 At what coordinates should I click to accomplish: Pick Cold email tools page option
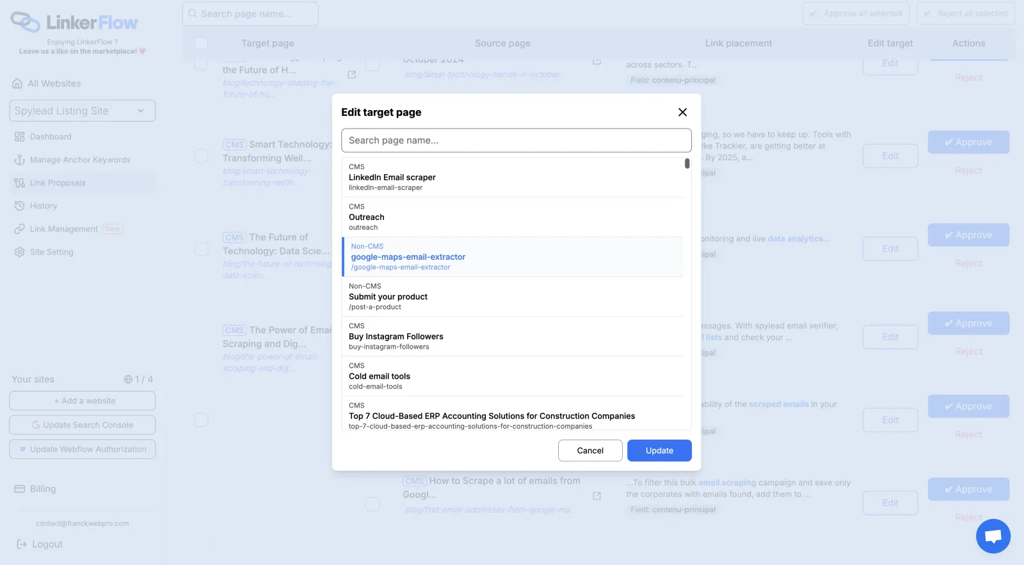(513, 376)
